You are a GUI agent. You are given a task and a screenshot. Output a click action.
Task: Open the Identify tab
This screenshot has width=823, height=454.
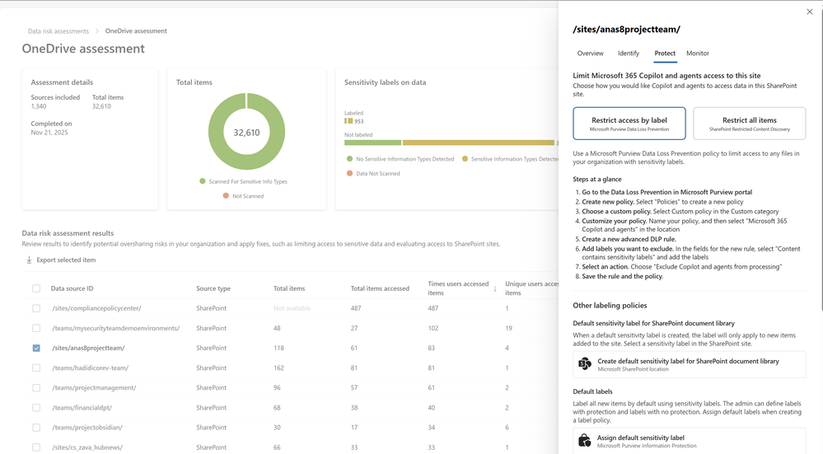[x=629, y=54]
